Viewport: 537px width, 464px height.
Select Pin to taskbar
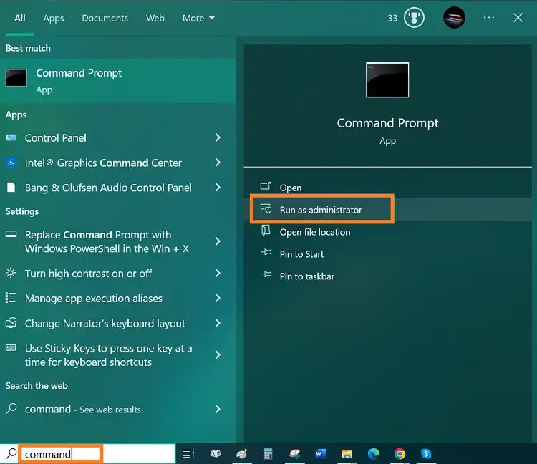[x=306, y=276]
